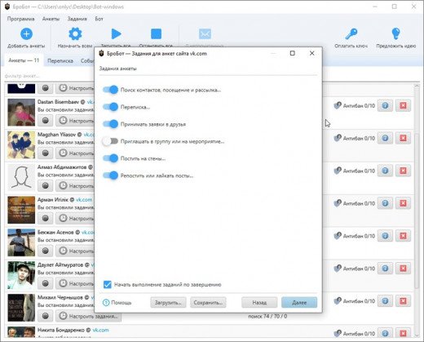
Task: Disable Принимать заявки в друзья switch
Action: 110,124
